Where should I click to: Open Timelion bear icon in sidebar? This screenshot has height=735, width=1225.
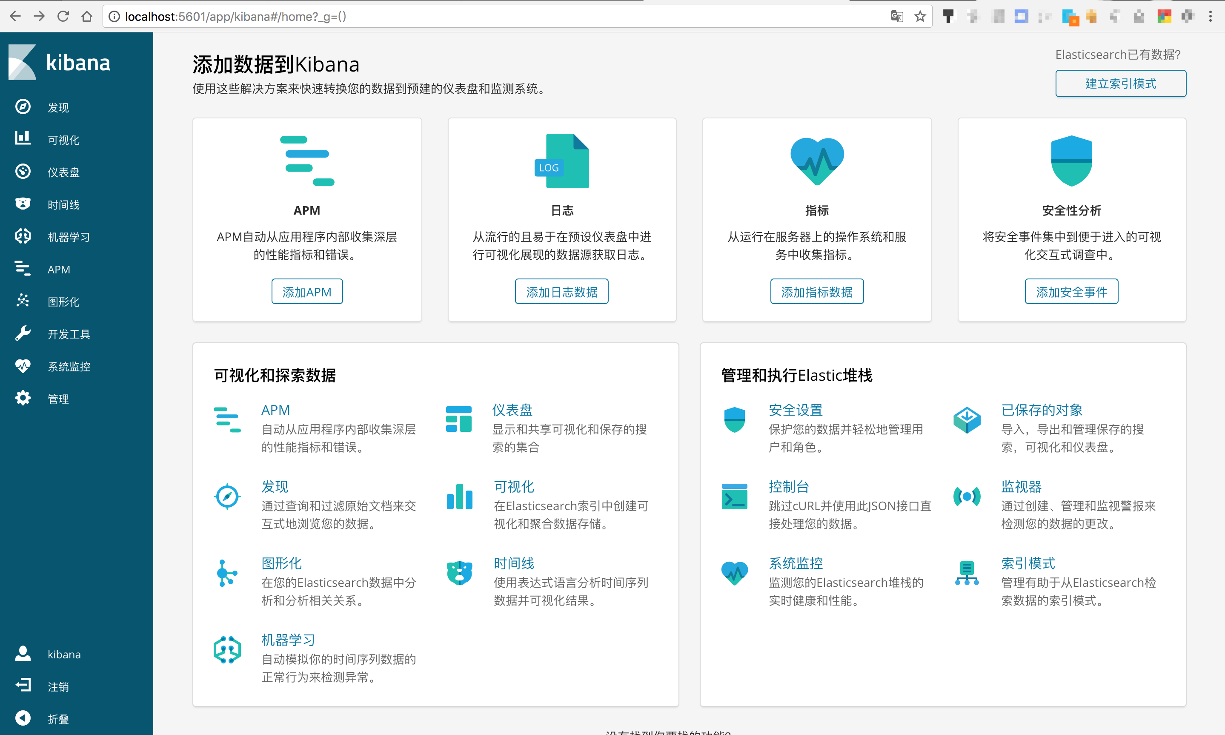(23, 204)
